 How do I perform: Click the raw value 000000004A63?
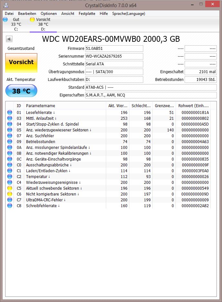point(195,141)
